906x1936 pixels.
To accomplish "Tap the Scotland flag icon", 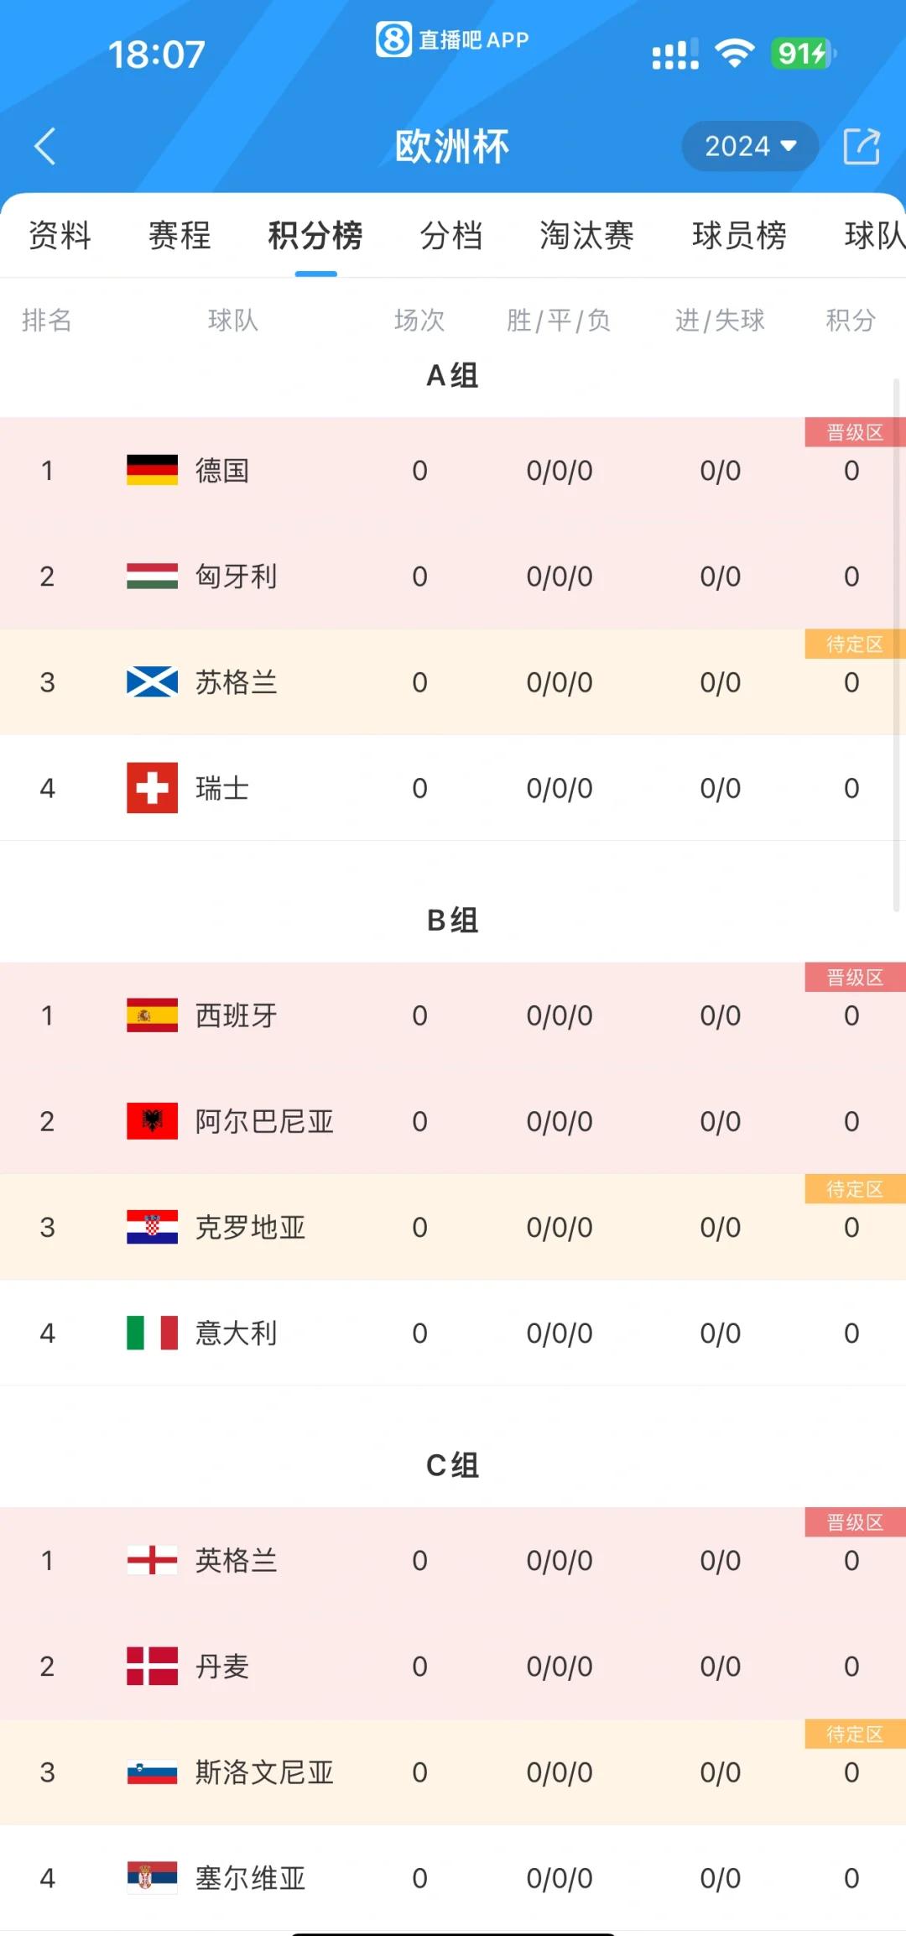I will (152, 682).
